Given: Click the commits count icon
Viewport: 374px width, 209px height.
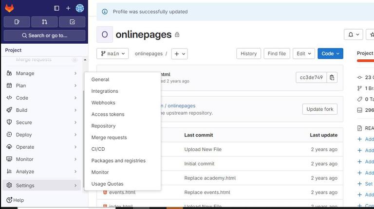Looking at the screenshot, I should tap(359, 77).
